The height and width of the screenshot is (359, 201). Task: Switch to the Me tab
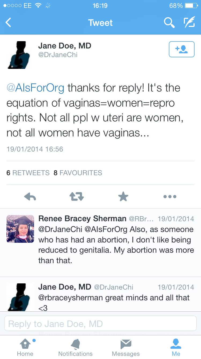point(176,347)
